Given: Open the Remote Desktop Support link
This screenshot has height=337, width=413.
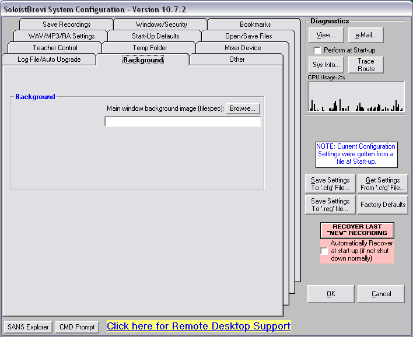Looking at the screenshot, I should [198, 326].
